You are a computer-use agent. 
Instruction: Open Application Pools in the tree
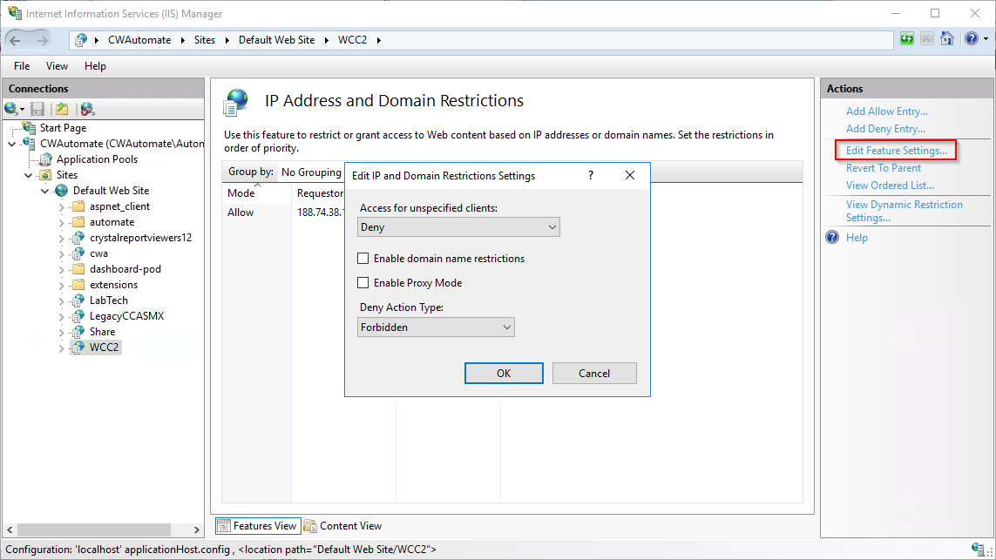tap(97, 159)
